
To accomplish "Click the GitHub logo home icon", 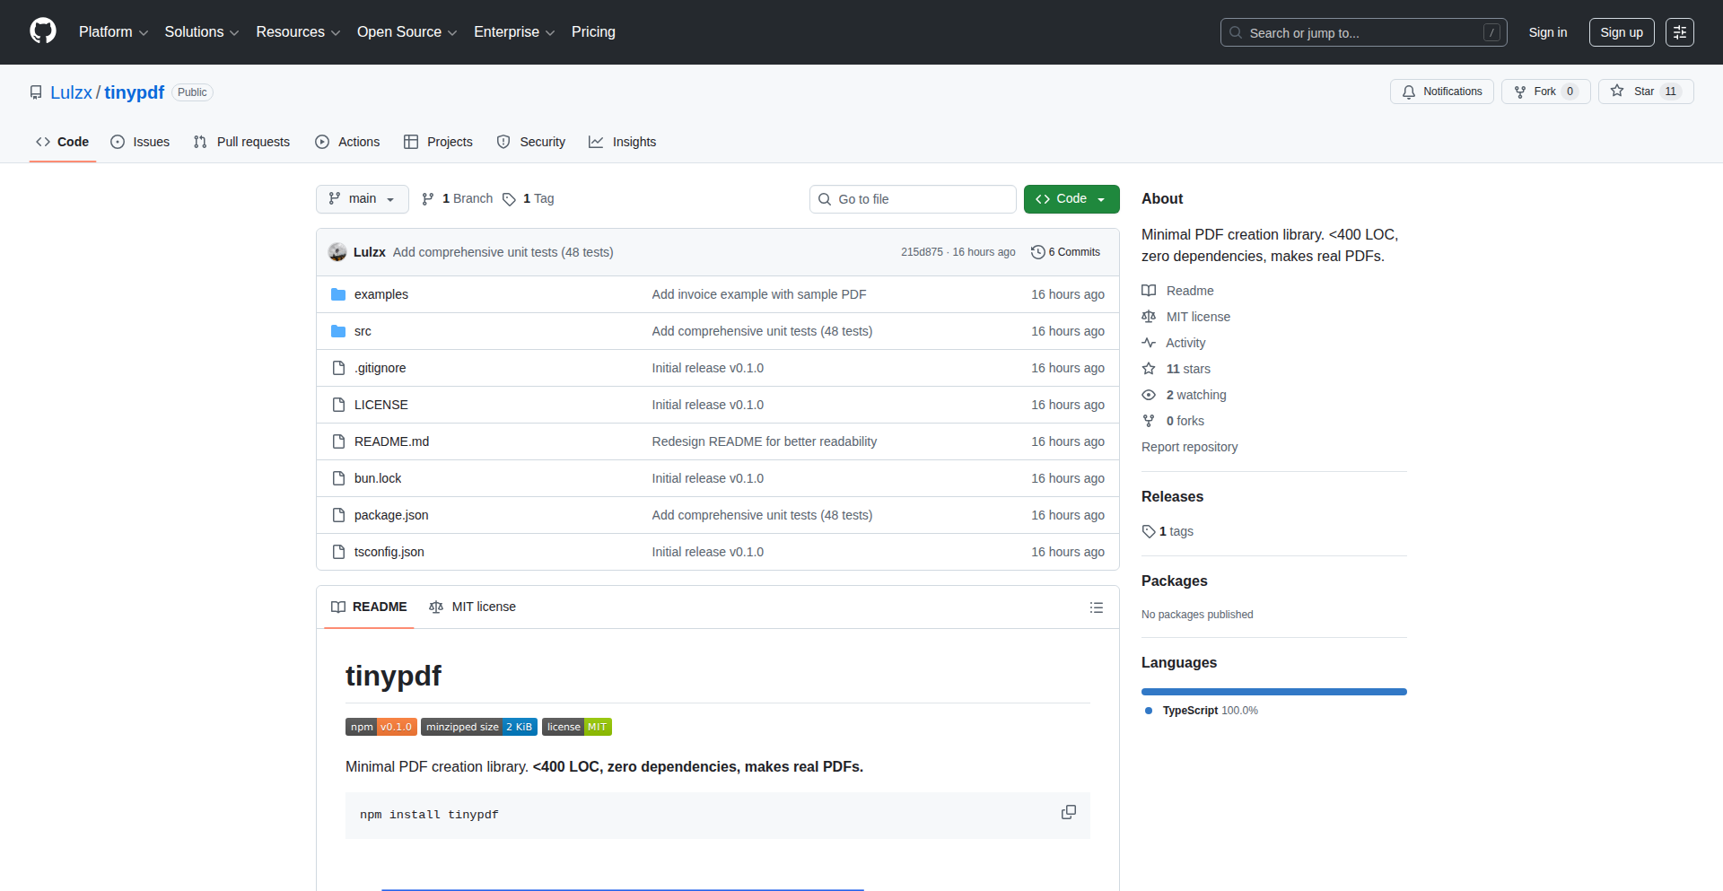I will pyautogui.click(x=42, y=31).
